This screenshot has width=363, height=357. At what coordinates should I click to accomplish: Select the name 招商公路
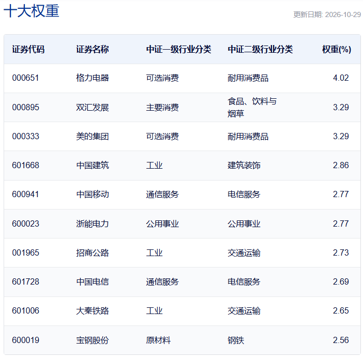click(x=93, y=252)
